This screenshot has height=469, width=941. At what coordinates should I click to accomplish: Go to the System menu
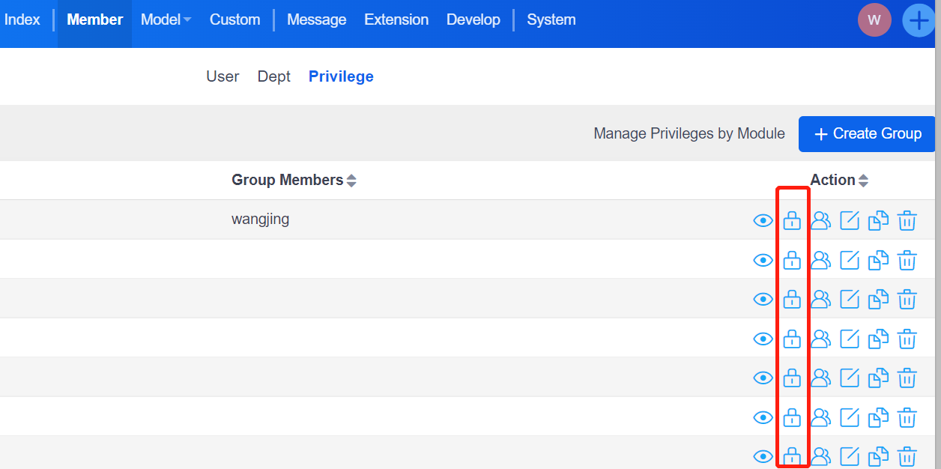tap(551, 19)
